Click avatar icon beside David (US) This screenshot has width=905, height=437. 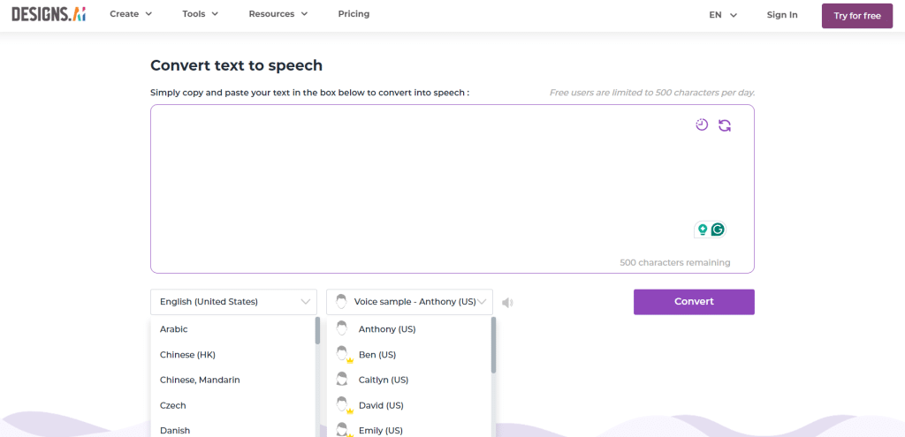click(x=344, y=405)
